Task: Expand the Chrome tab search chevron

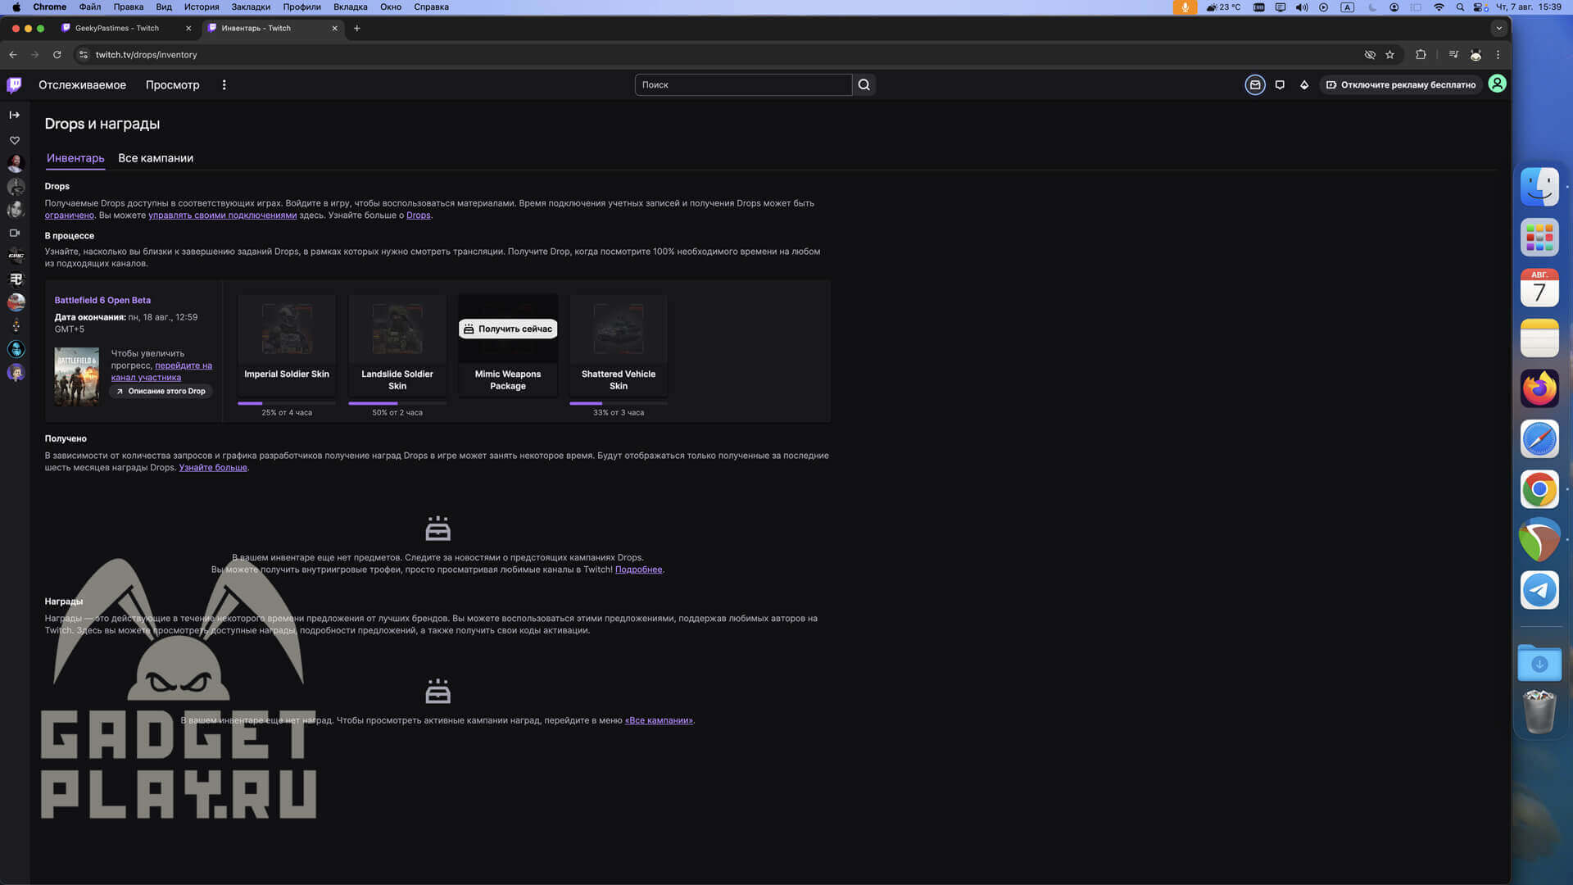Action: 1498,28
